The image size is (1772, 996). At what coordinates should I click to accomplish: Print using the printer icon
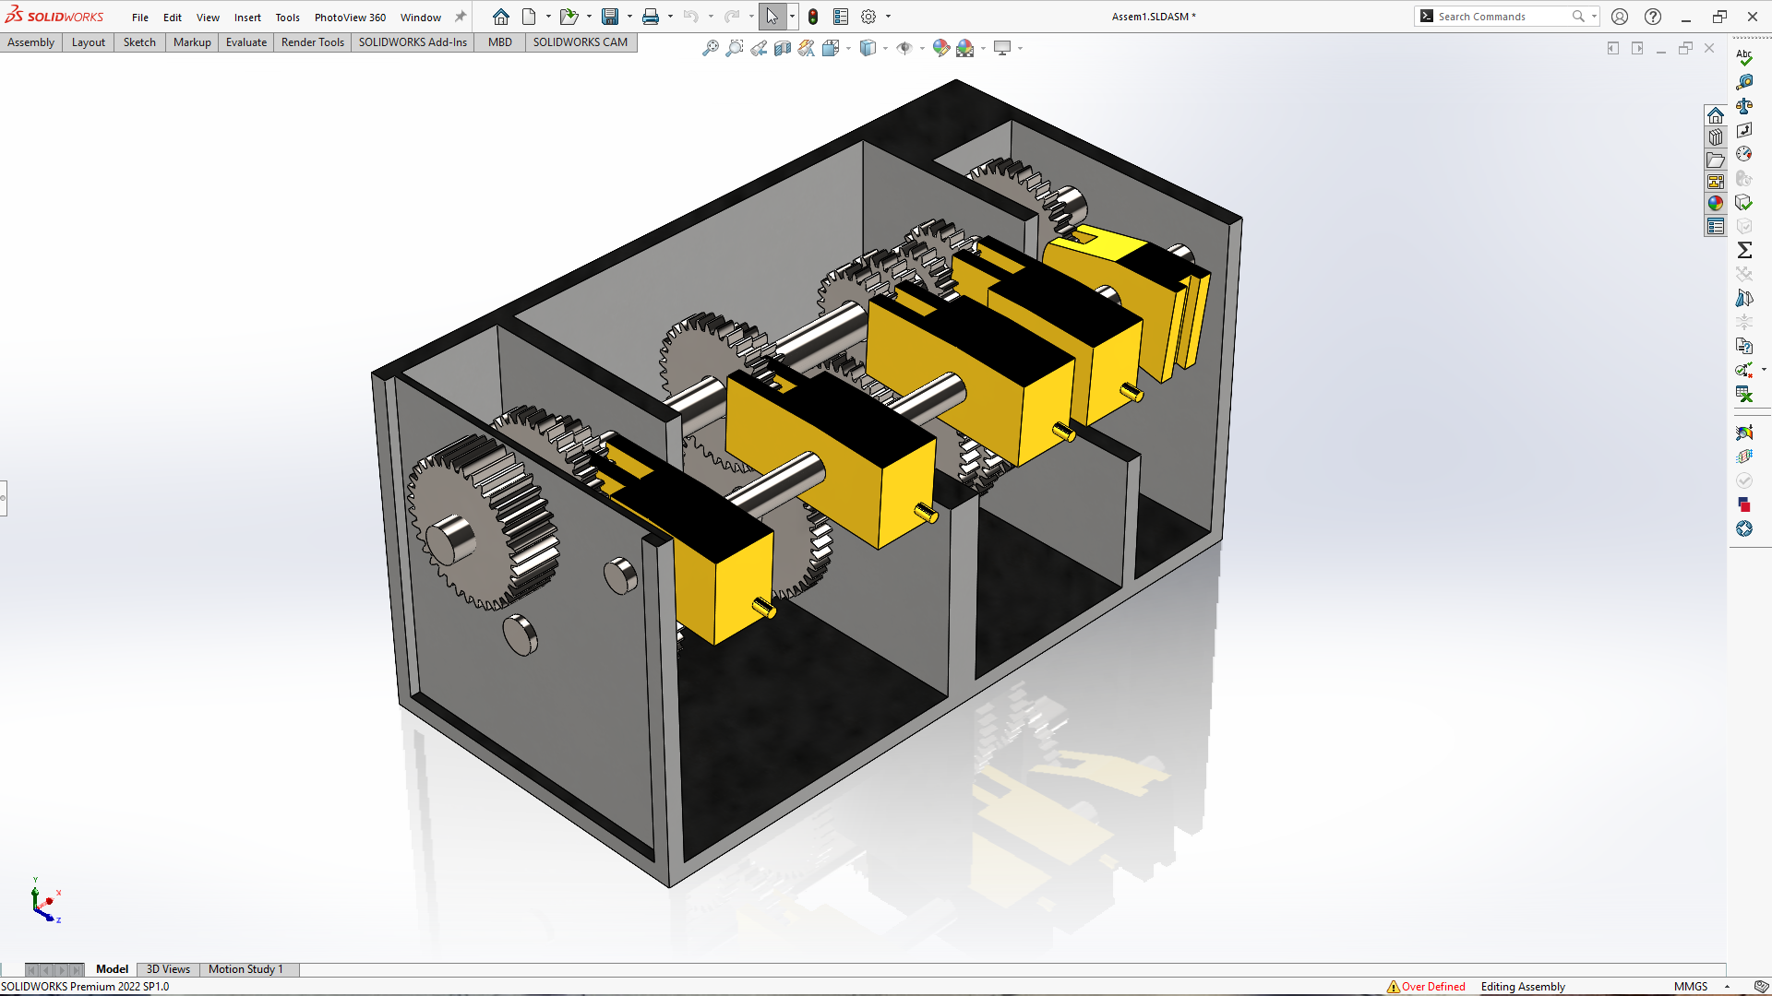(651, 17)
